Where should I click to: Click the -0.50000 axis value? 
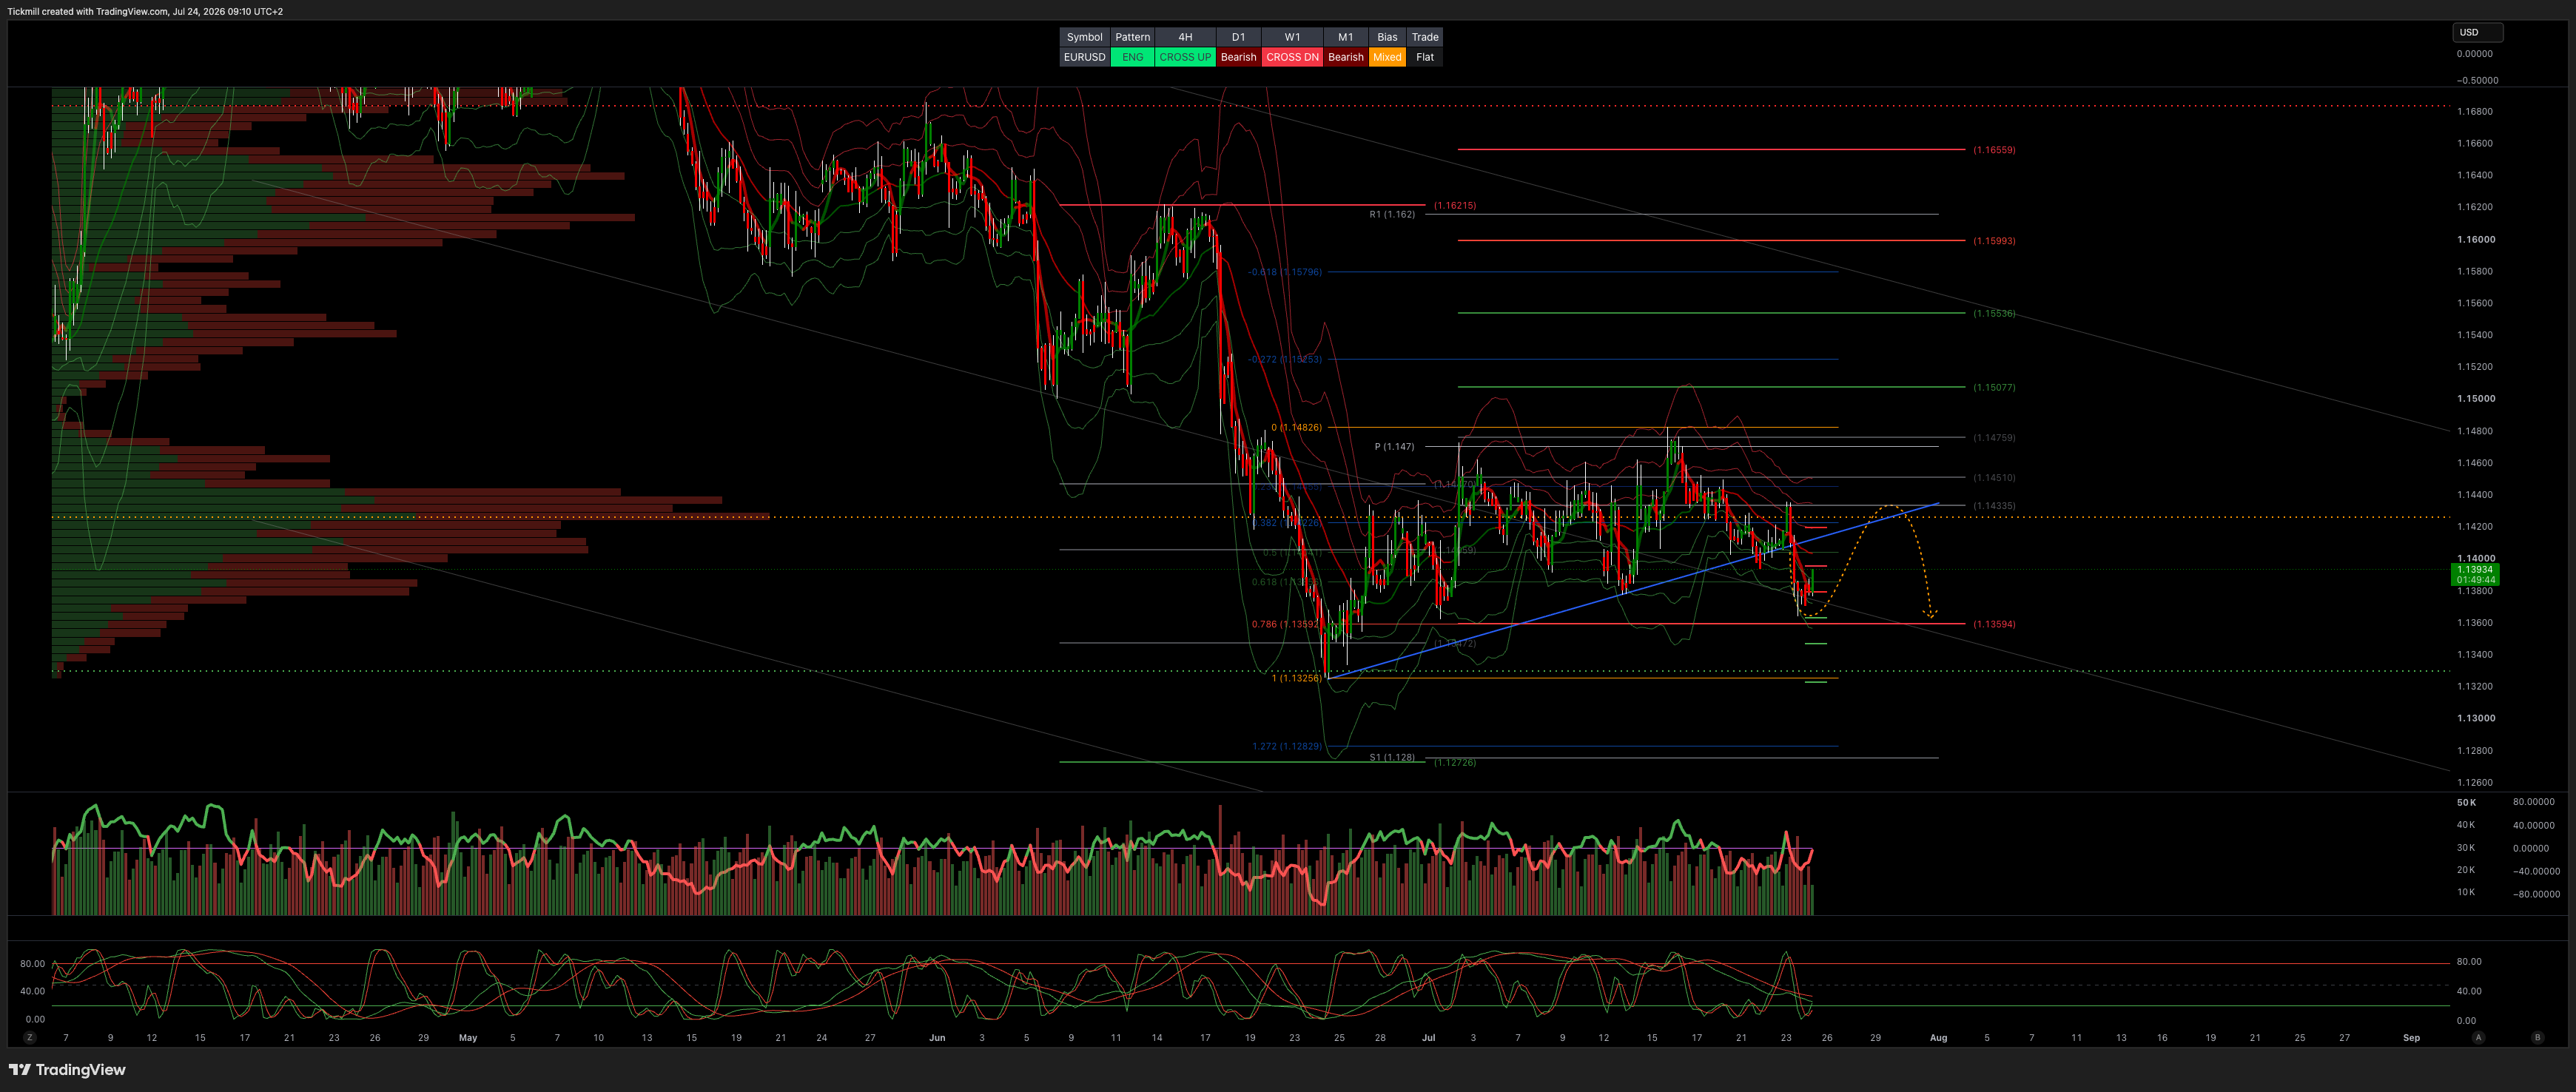click(2476, 80)
